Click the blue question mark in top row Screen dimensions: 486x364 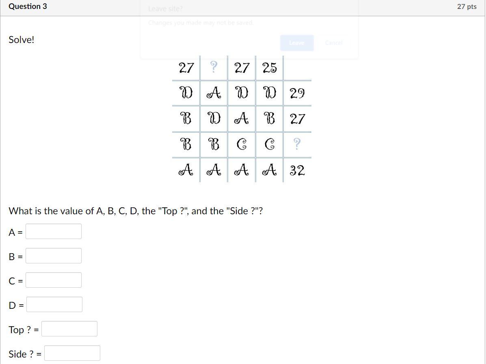[214, 67]
